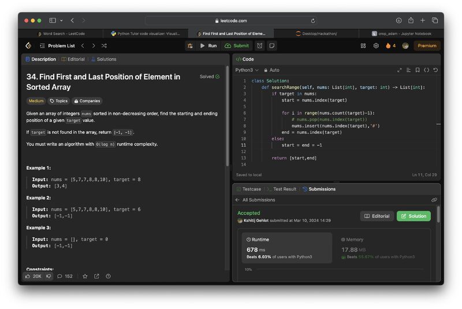
Task: Click the LeetCode logo icon
Action: pos(28,46)
